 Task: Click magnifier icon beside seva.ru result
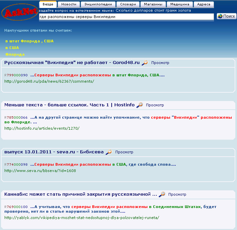click(x=109, y=152)
